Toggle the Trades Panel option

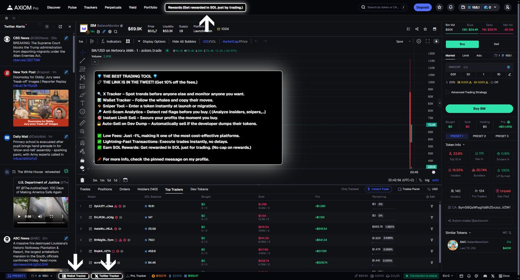pyautogui.click(x=409, y=189)
